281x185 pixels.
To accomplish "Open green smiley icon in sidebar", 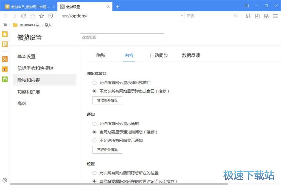I will click(5, 79).
